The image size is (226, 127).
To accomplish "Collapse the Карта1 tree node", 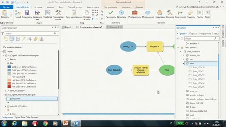I will [2, 52].
